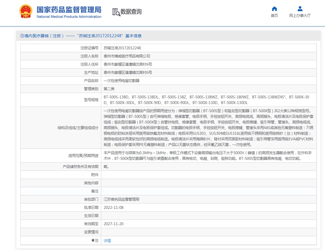Click the user icon above 网上办事大厅

click(x=300, y=9)
